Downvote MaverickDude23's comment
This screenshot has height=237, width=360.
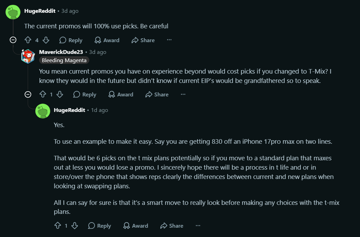[60, 94]
